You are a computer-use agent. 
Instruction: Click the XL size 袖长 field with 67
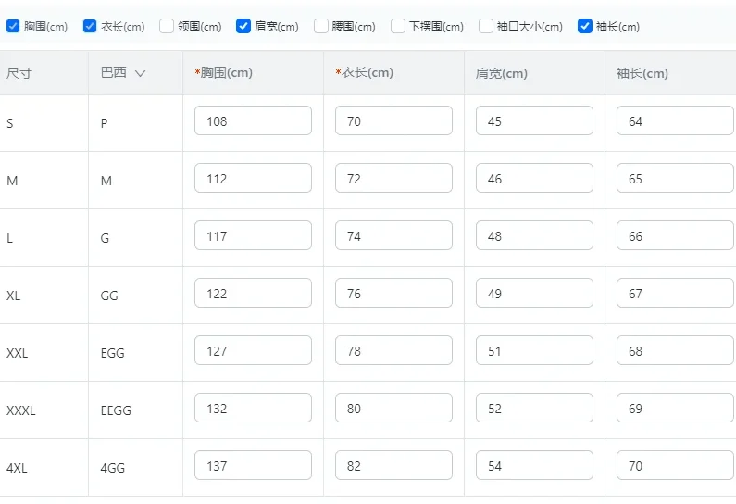click(x=675, y=293)
